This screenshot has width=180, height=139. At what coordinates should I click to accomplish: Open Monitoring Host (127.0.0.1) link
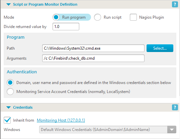tap(61, 120)
